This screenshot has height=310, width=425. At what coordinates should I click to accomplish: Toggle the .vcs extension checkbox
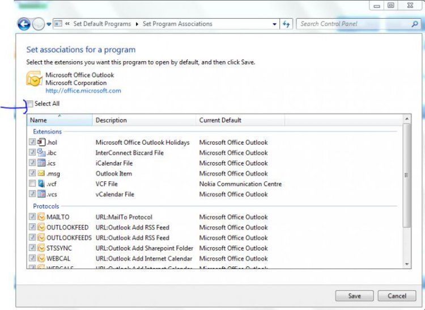[x=32, y=194]
